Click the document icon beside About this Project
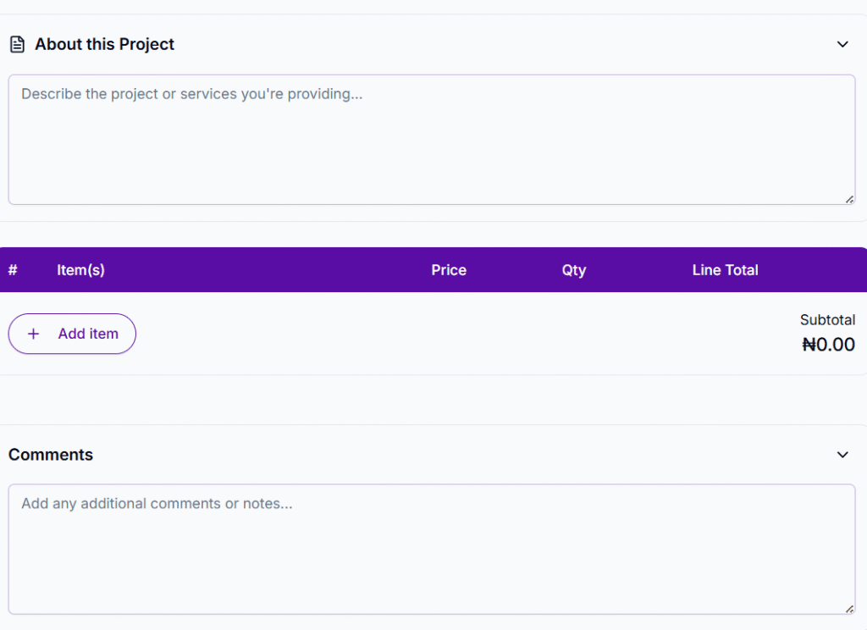Viewport: 867px width, 630px height. point(17,44)
